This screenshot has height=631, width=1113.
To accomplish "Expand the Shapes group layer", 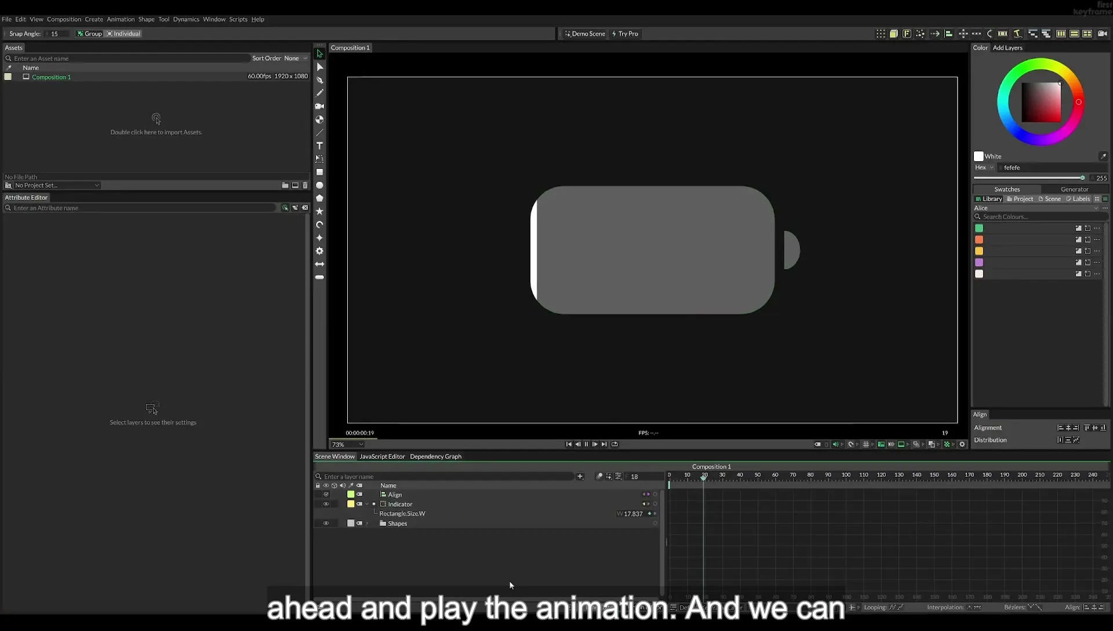I will (x=367, y=524).
